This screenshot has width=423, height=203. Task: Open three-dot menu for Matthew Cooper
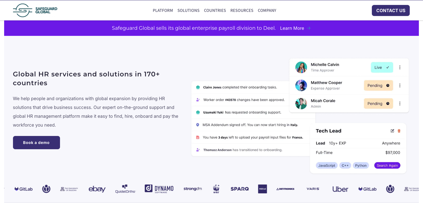pyautogui.click(x=400, y=86)
